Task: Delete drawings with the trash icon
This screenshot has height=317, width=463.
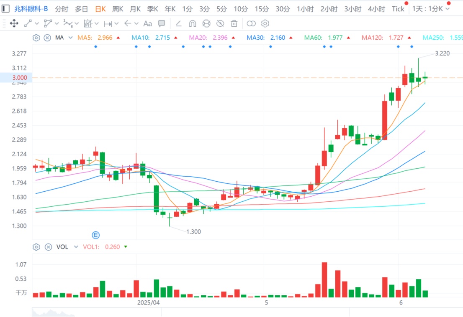Action: coord(234,23)
